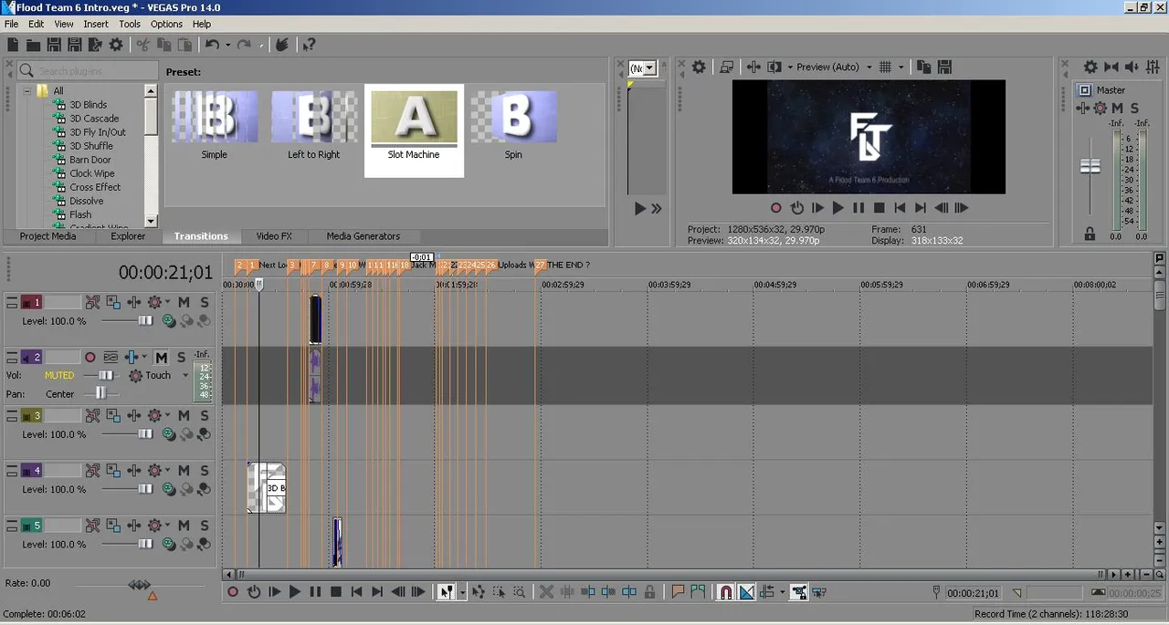Image resolution: width=1169 pixels, height=625 pixels.
Task: Click Delete X icon in timeline toolbar
Action: click(x=546, y=592)
